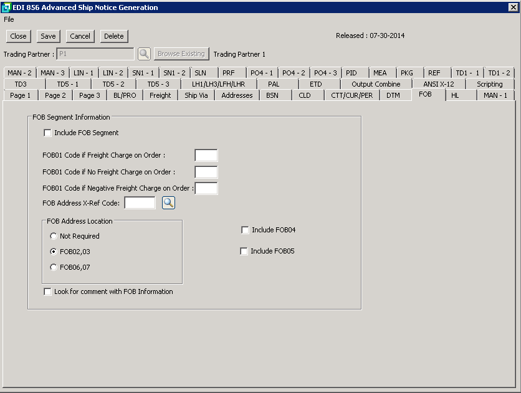Click the Trading Partner lookup magnifier icon
Viewport: 521px width, 393px height.
[x=144, y=54]
